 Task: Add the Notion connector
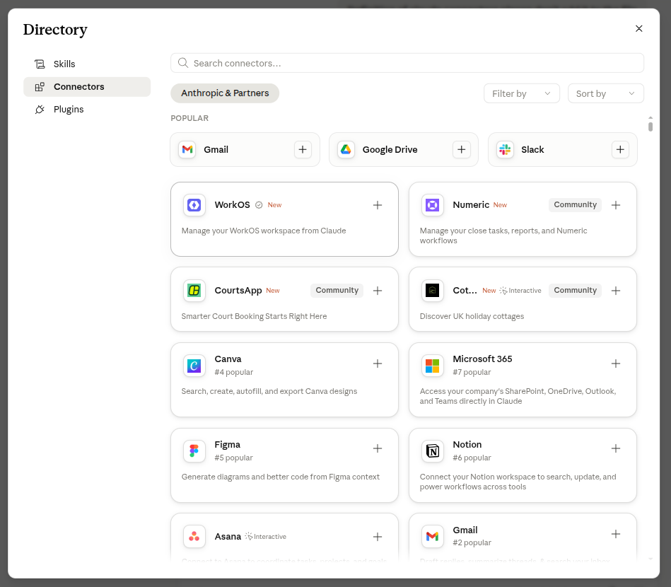click(x=616, y=448)
